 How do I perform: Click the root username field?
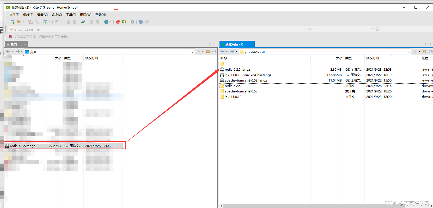338,29
